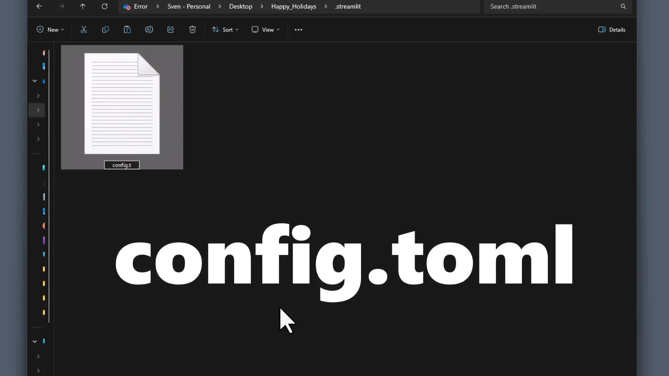Click the Delete trash icon
The image size is (669, 376).
(192, 29)
